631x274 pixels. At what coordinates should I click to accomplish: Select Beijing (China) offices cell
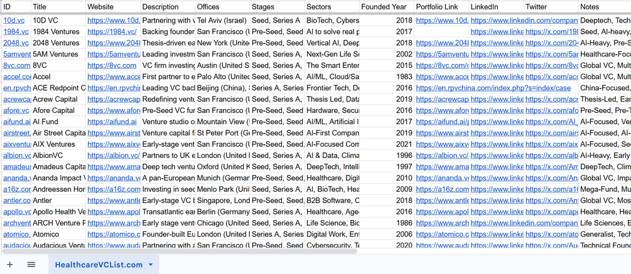pos(222,88)
